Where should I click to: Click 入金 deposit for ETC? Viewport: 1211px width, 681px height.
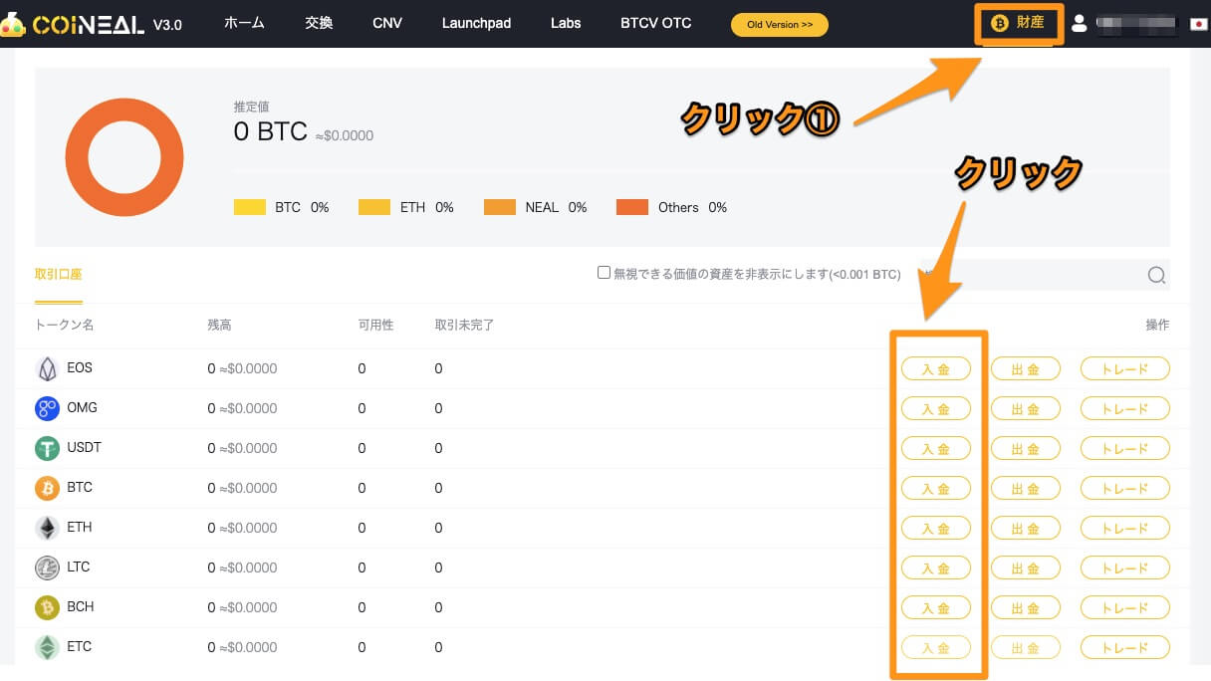click(x=935, y=647)
